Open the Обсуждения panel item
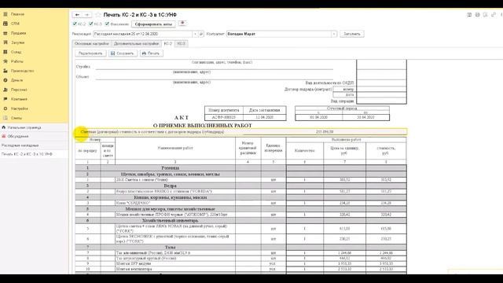The width and height of the screenshot is (503, 283). coord(17,136)
